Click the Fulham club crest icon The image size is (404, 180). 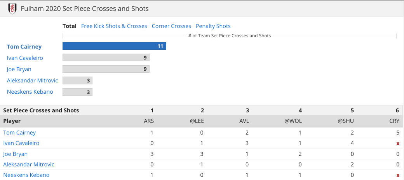tap(12, 9)
